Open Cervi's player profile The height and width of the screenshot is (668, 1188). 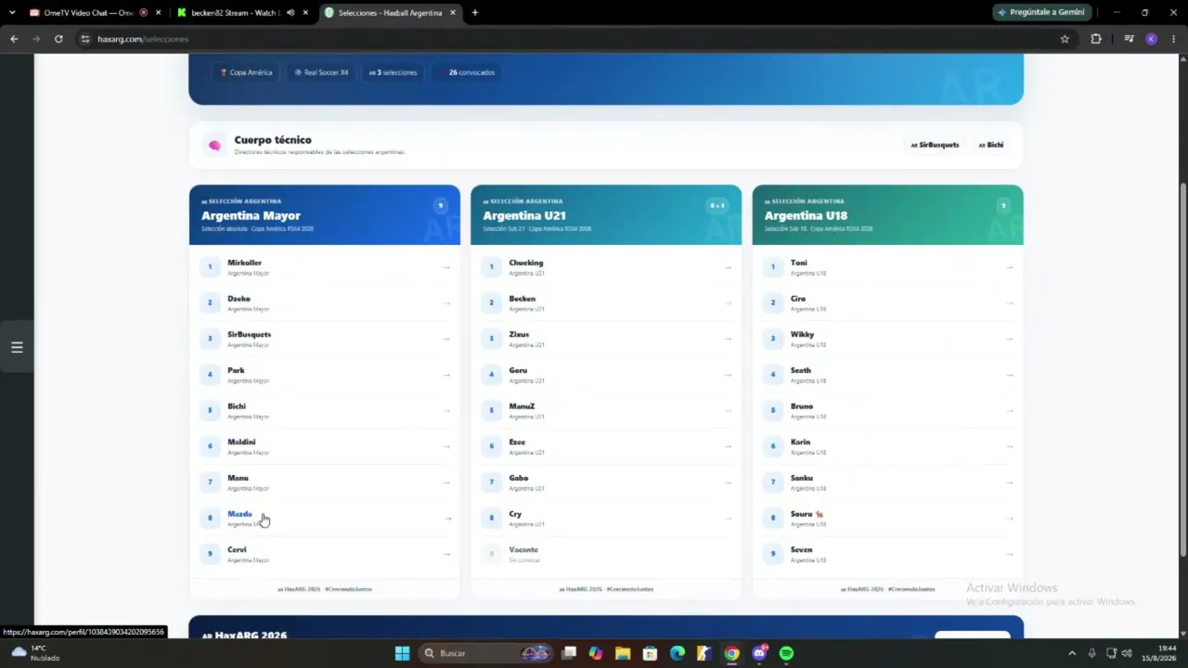325,555
